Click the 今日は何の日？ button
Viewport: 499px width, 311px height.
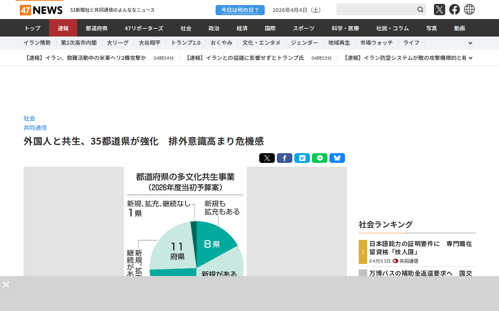[240, 10]
